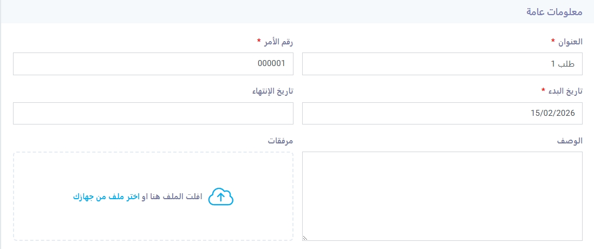
Task: Click the رقم الأمر field showing 000001
Action: coord(153,64)
